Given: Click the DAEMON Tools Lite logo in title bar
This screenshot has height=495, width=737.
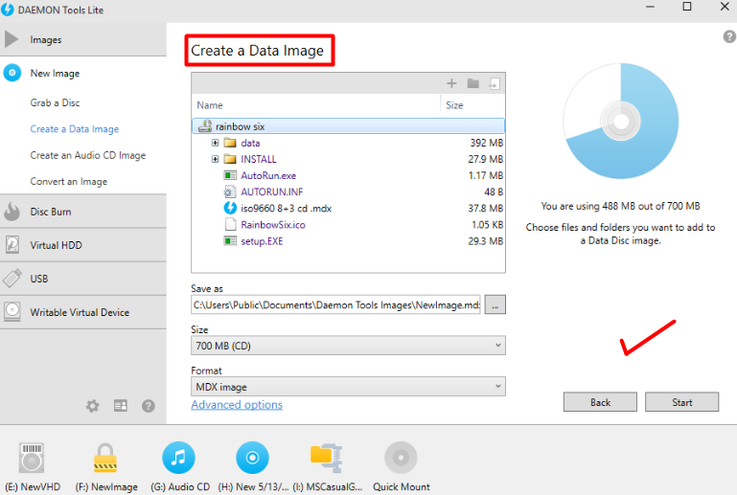Looking at the screenshot, I should point(8,10).
